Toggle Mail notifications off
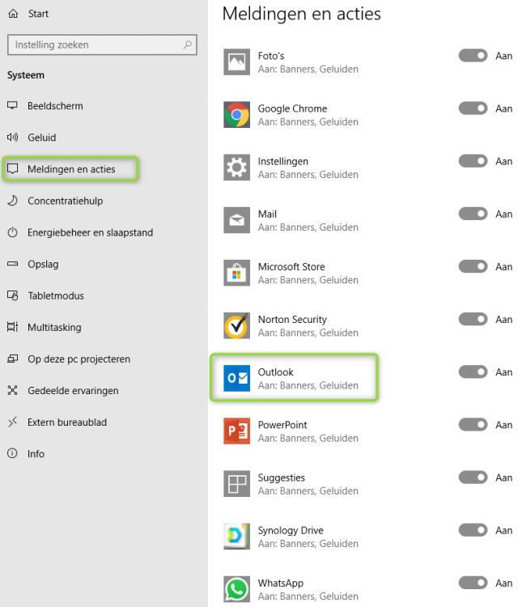Image resolution: width=522 pixels, height=607 pixels. [473, 214]
